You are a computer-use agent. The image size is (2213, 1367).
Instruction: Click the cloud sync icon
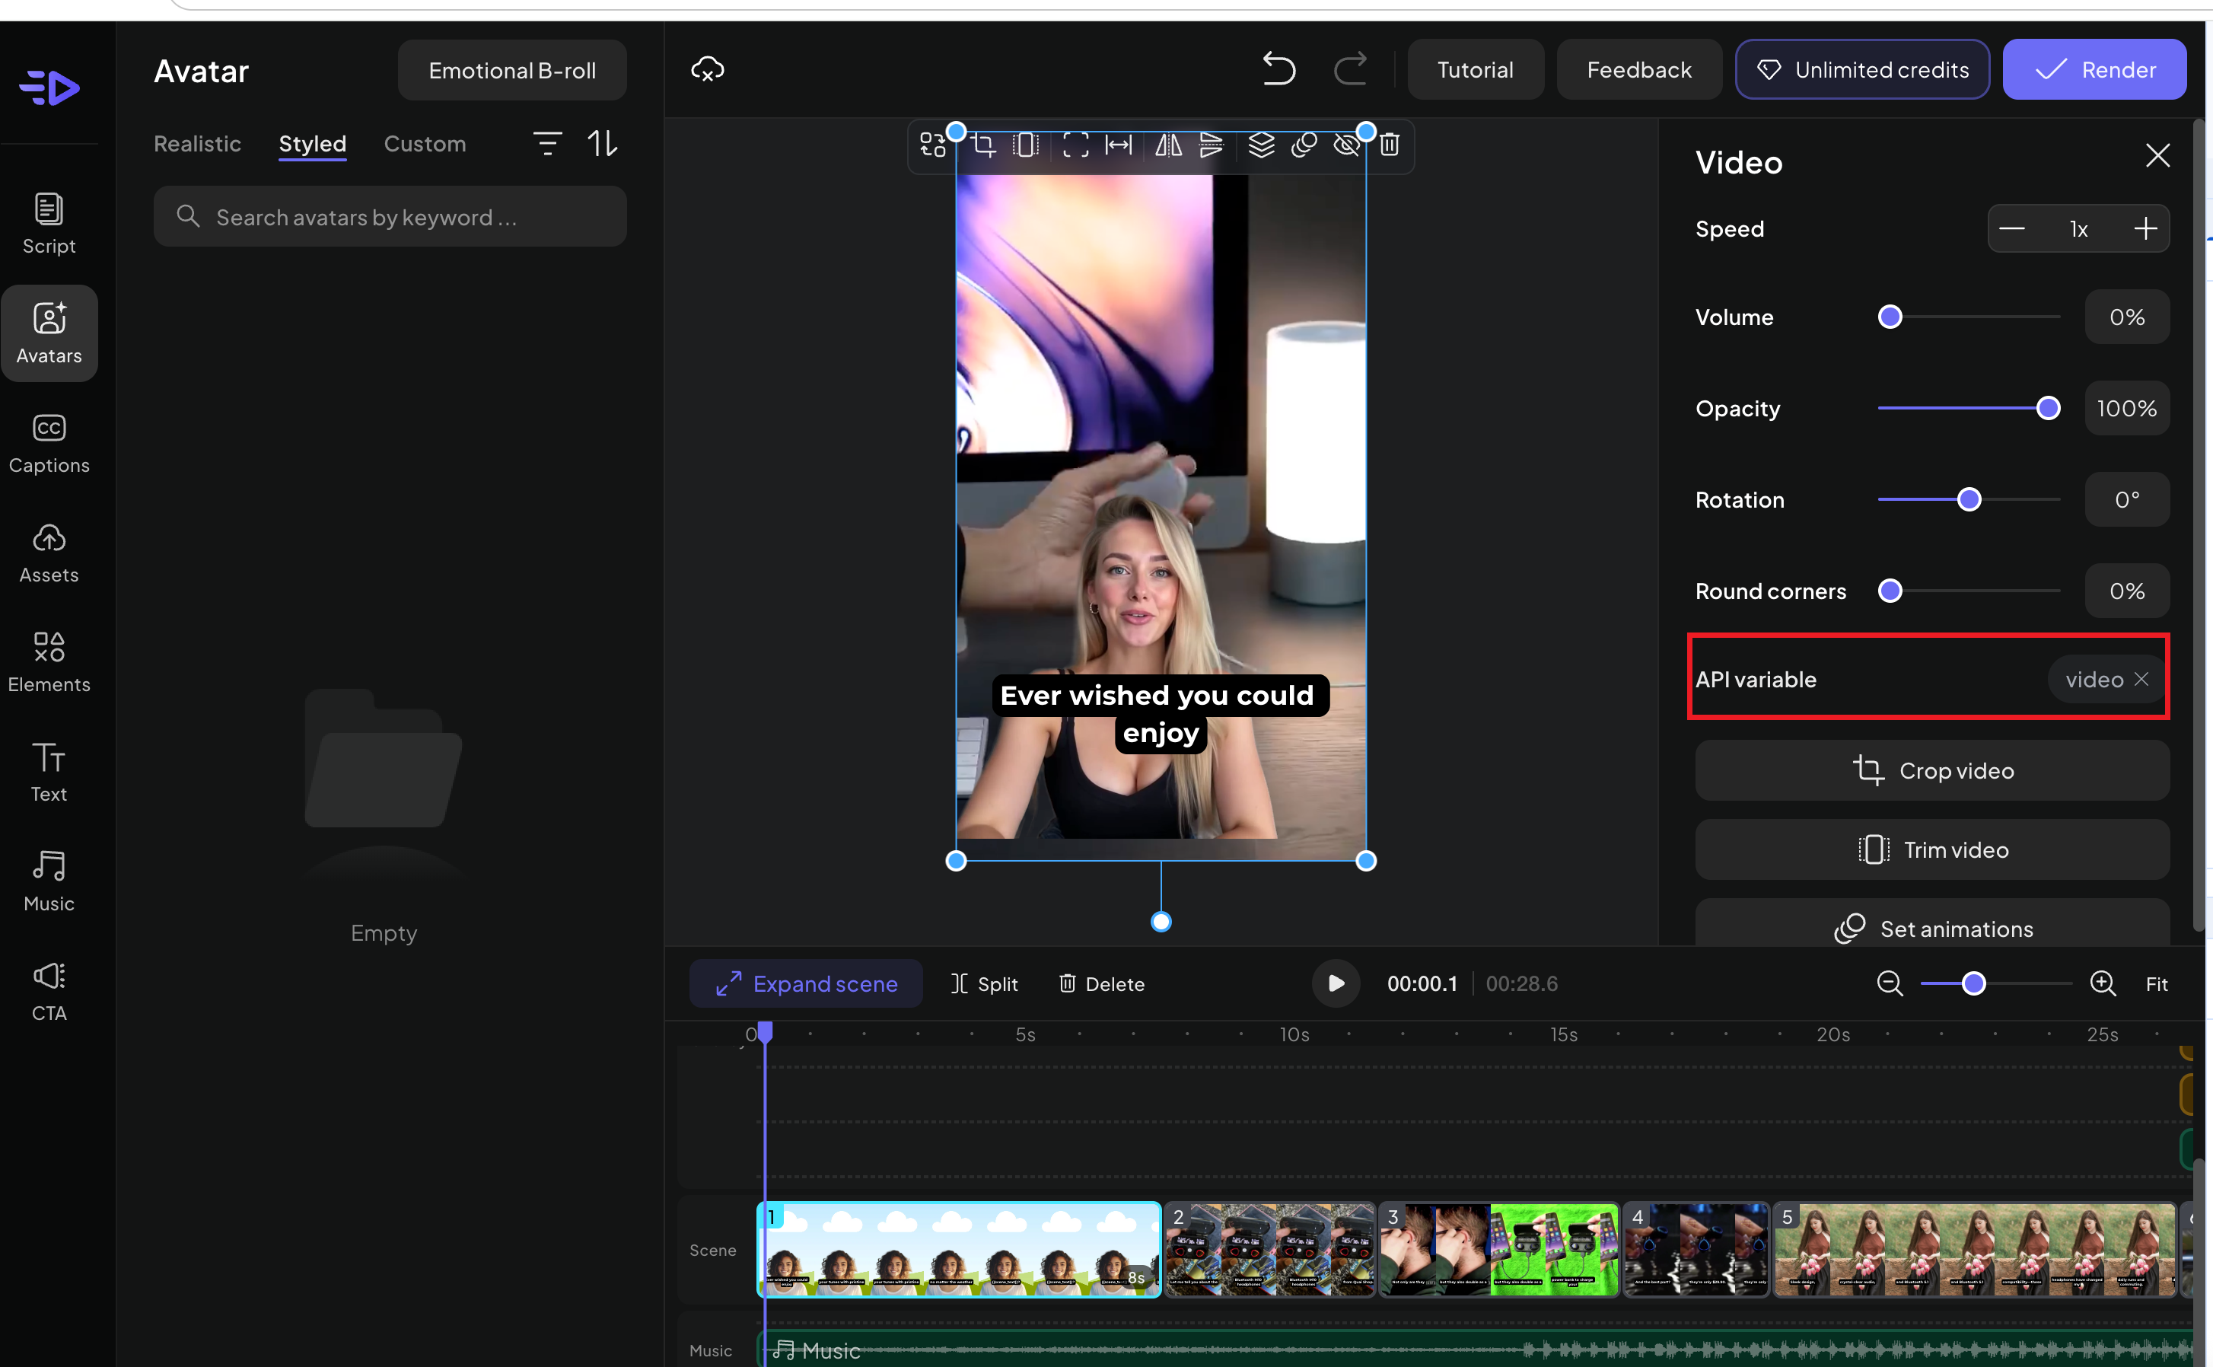[x=707, y=68]
